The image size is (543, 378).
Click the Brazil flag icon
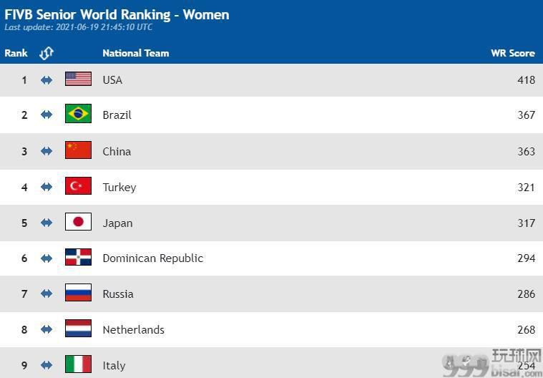[x=78, y=114]
